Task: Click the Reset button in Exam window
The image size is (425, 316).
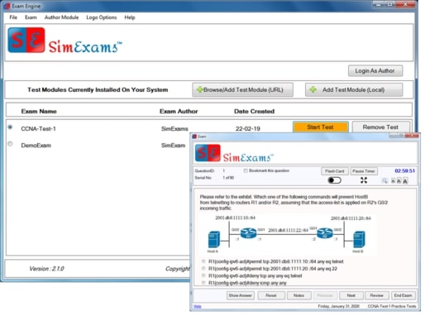Action: point(271,295)
